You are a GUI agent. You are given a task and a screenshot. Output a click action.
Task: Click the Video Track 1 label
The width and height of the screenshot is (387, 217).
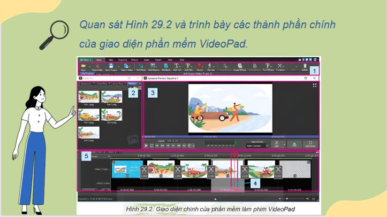tap(102, 169)
